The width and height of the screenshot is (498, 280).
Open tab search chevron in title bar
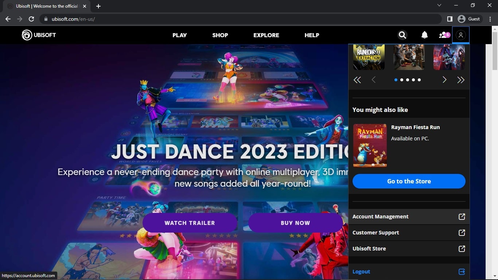pyautogui.click(x=439, y=5)
